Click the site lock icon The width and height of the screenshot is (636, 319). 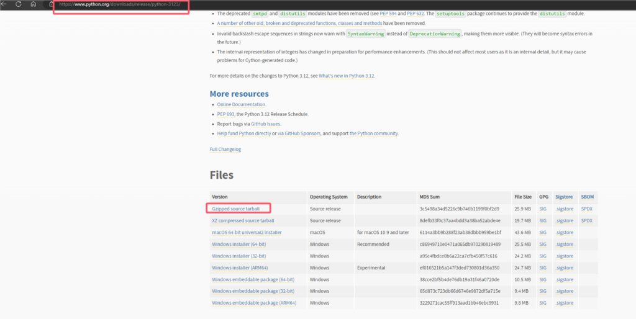pyautogui.click(x=51, y=4)
